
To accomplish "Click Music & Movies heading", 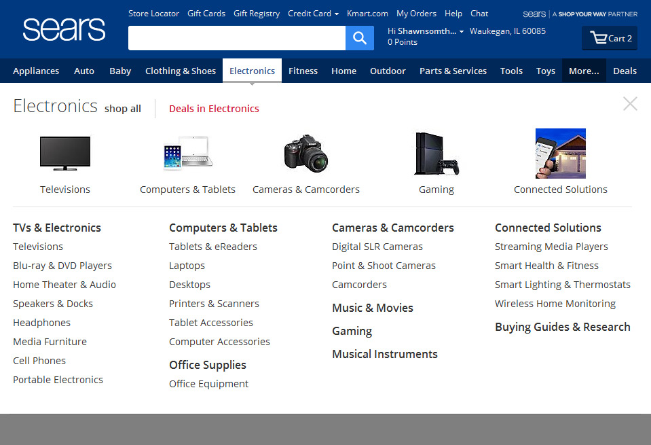I will (373, 308).
